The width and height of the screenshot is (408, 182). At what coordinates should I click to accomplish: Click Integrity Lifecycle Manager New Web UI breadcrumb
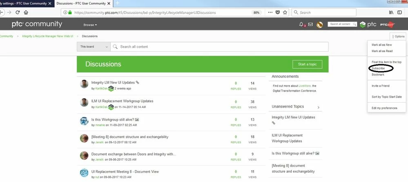(48, 36)
